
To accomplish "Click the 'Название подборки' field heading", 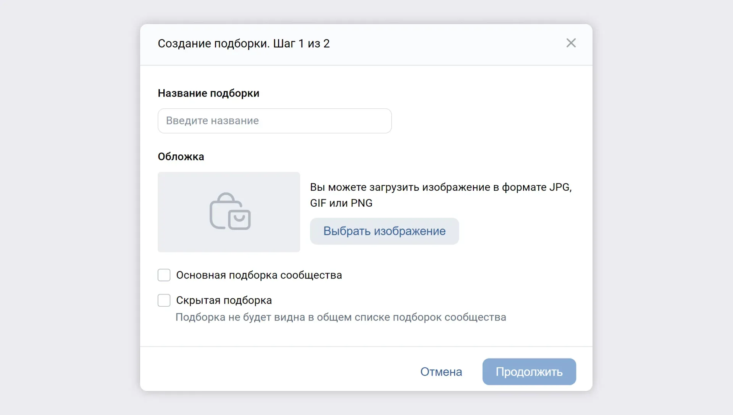I will 208,93.
